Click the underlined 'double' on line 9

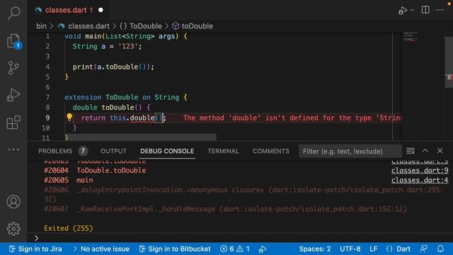point(142,118)
